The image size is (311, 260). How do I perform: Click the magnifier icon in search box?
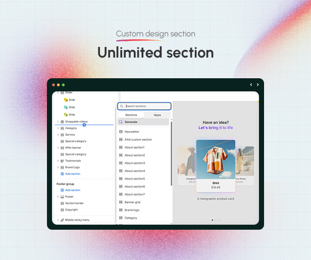[122, 106]
